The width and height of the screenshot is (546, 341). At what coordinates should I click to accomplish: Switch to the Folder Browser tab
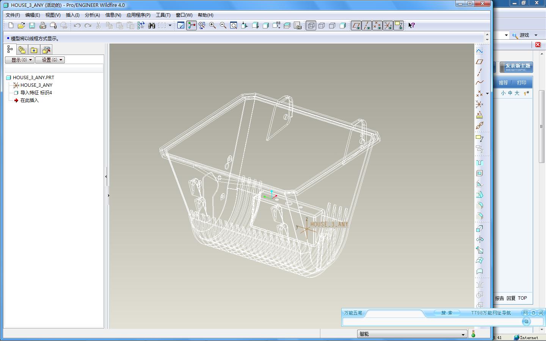coord(22,50)
